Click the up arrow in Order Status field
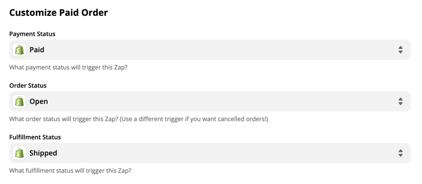422x184 pixels. click(x=400, y=99)
